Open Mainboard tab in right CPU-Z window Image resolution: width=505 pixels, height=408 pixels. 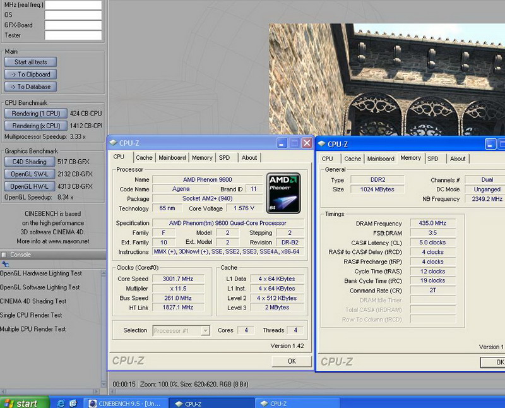[381, 159]
